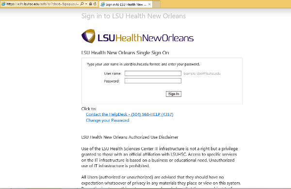Click the Internet Explorer icon in the address bar
The image size is (291, 189).
pos(3,4)
